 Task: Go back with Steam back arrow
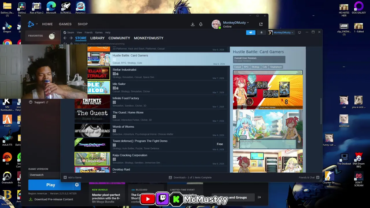tap(65, 38)
